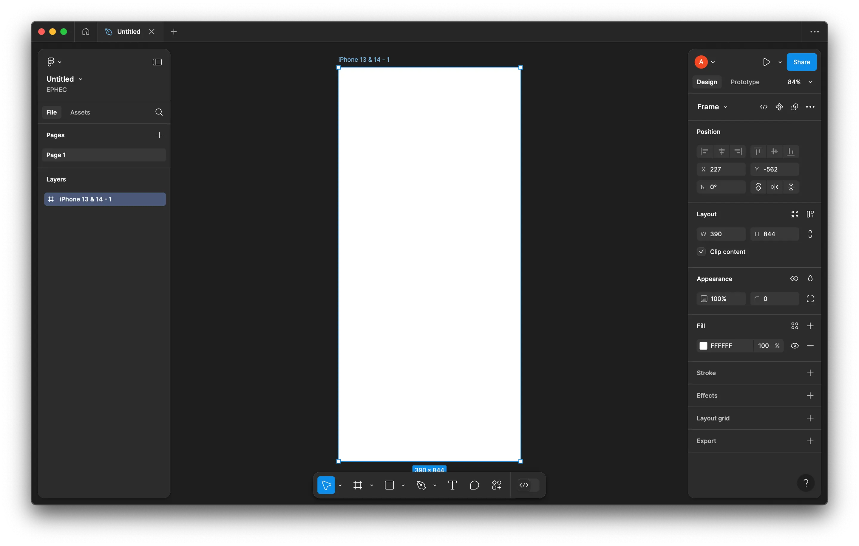The image size is (859, 546).
Task: Select the Comment tool in toolbar
Action: 474,485
